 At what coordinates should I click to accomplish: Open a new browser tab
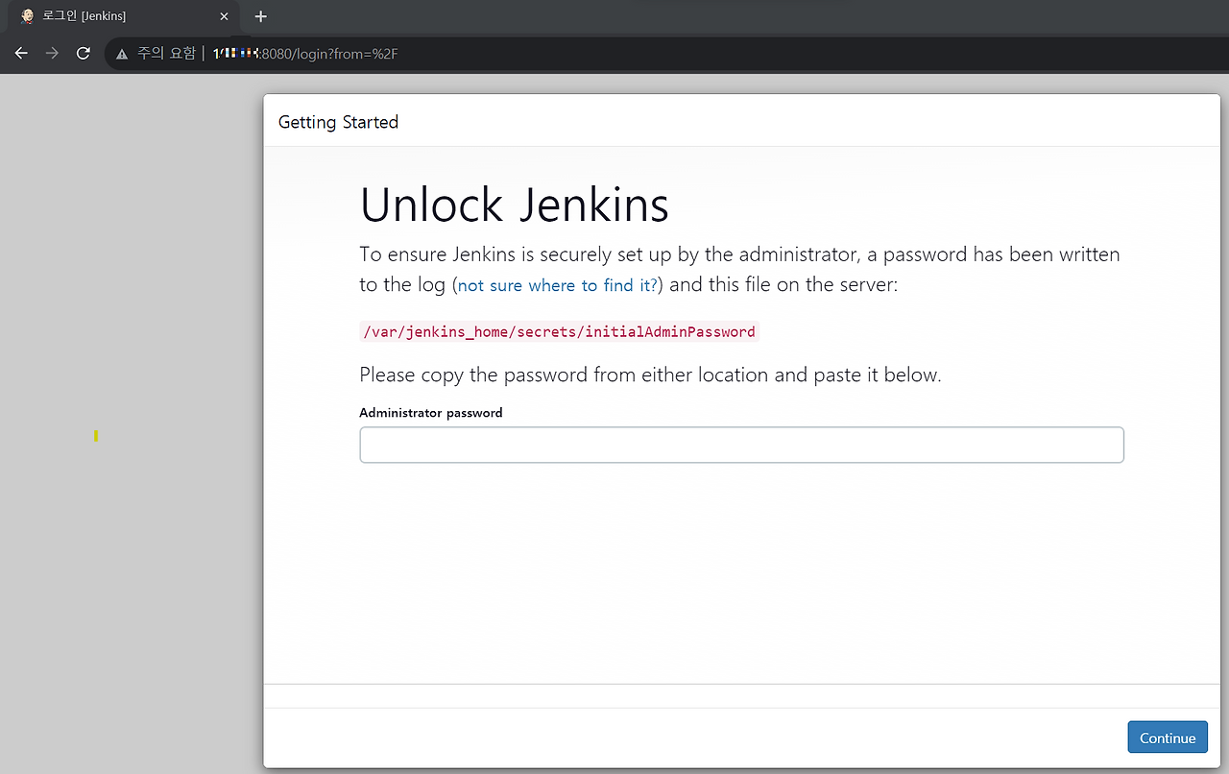tap(261, 16)
